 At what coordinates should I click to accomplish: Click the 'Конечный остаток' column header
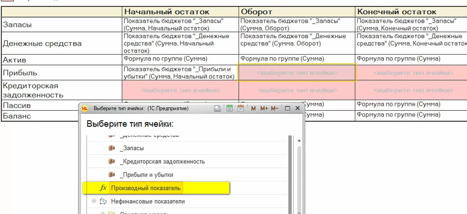411,12
